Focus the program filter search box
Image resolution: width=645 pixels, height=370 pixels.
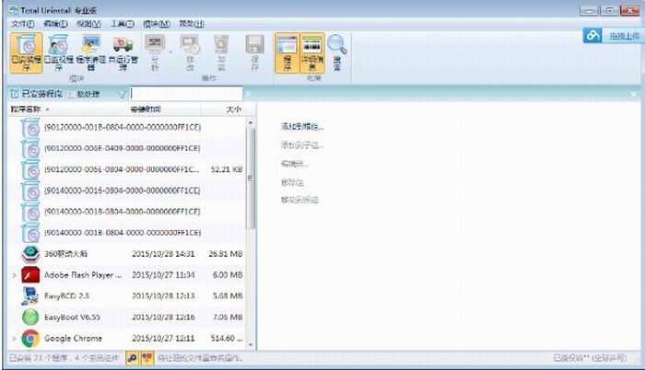click(x=186, y=94)
